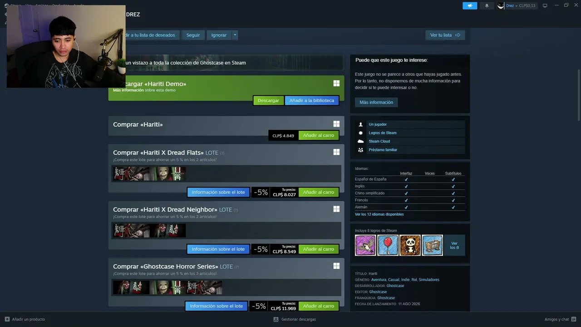Open the friends icon beside Amigos y chat
Viewport: 581px width, 327px height.
coord(574,319)
